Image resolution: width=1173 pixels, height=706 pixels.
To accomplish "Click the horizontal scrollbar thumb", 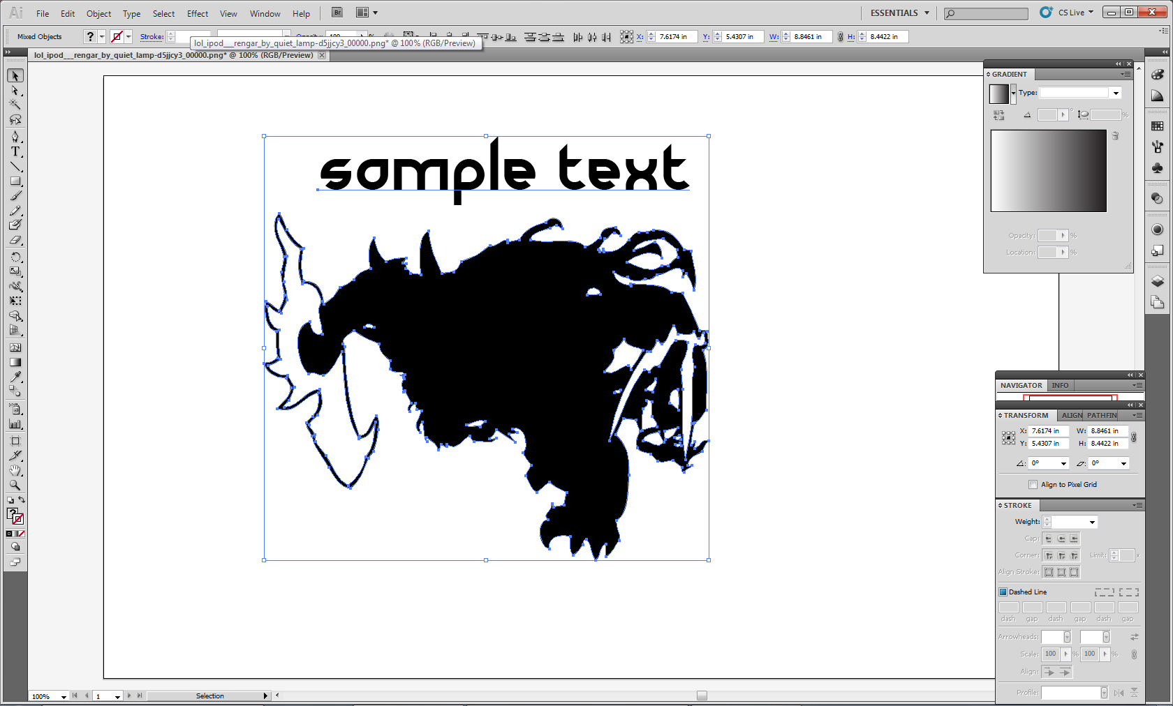I will (x=702, y=696).
